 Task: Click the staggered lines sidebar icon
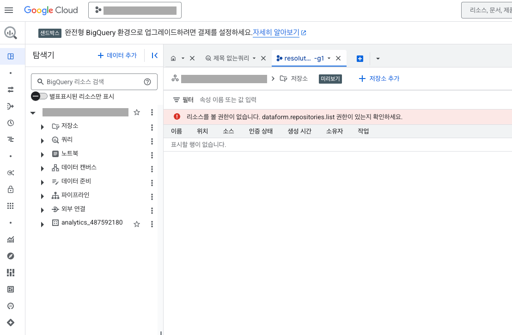pyautogui.click(x=11, y=140)
